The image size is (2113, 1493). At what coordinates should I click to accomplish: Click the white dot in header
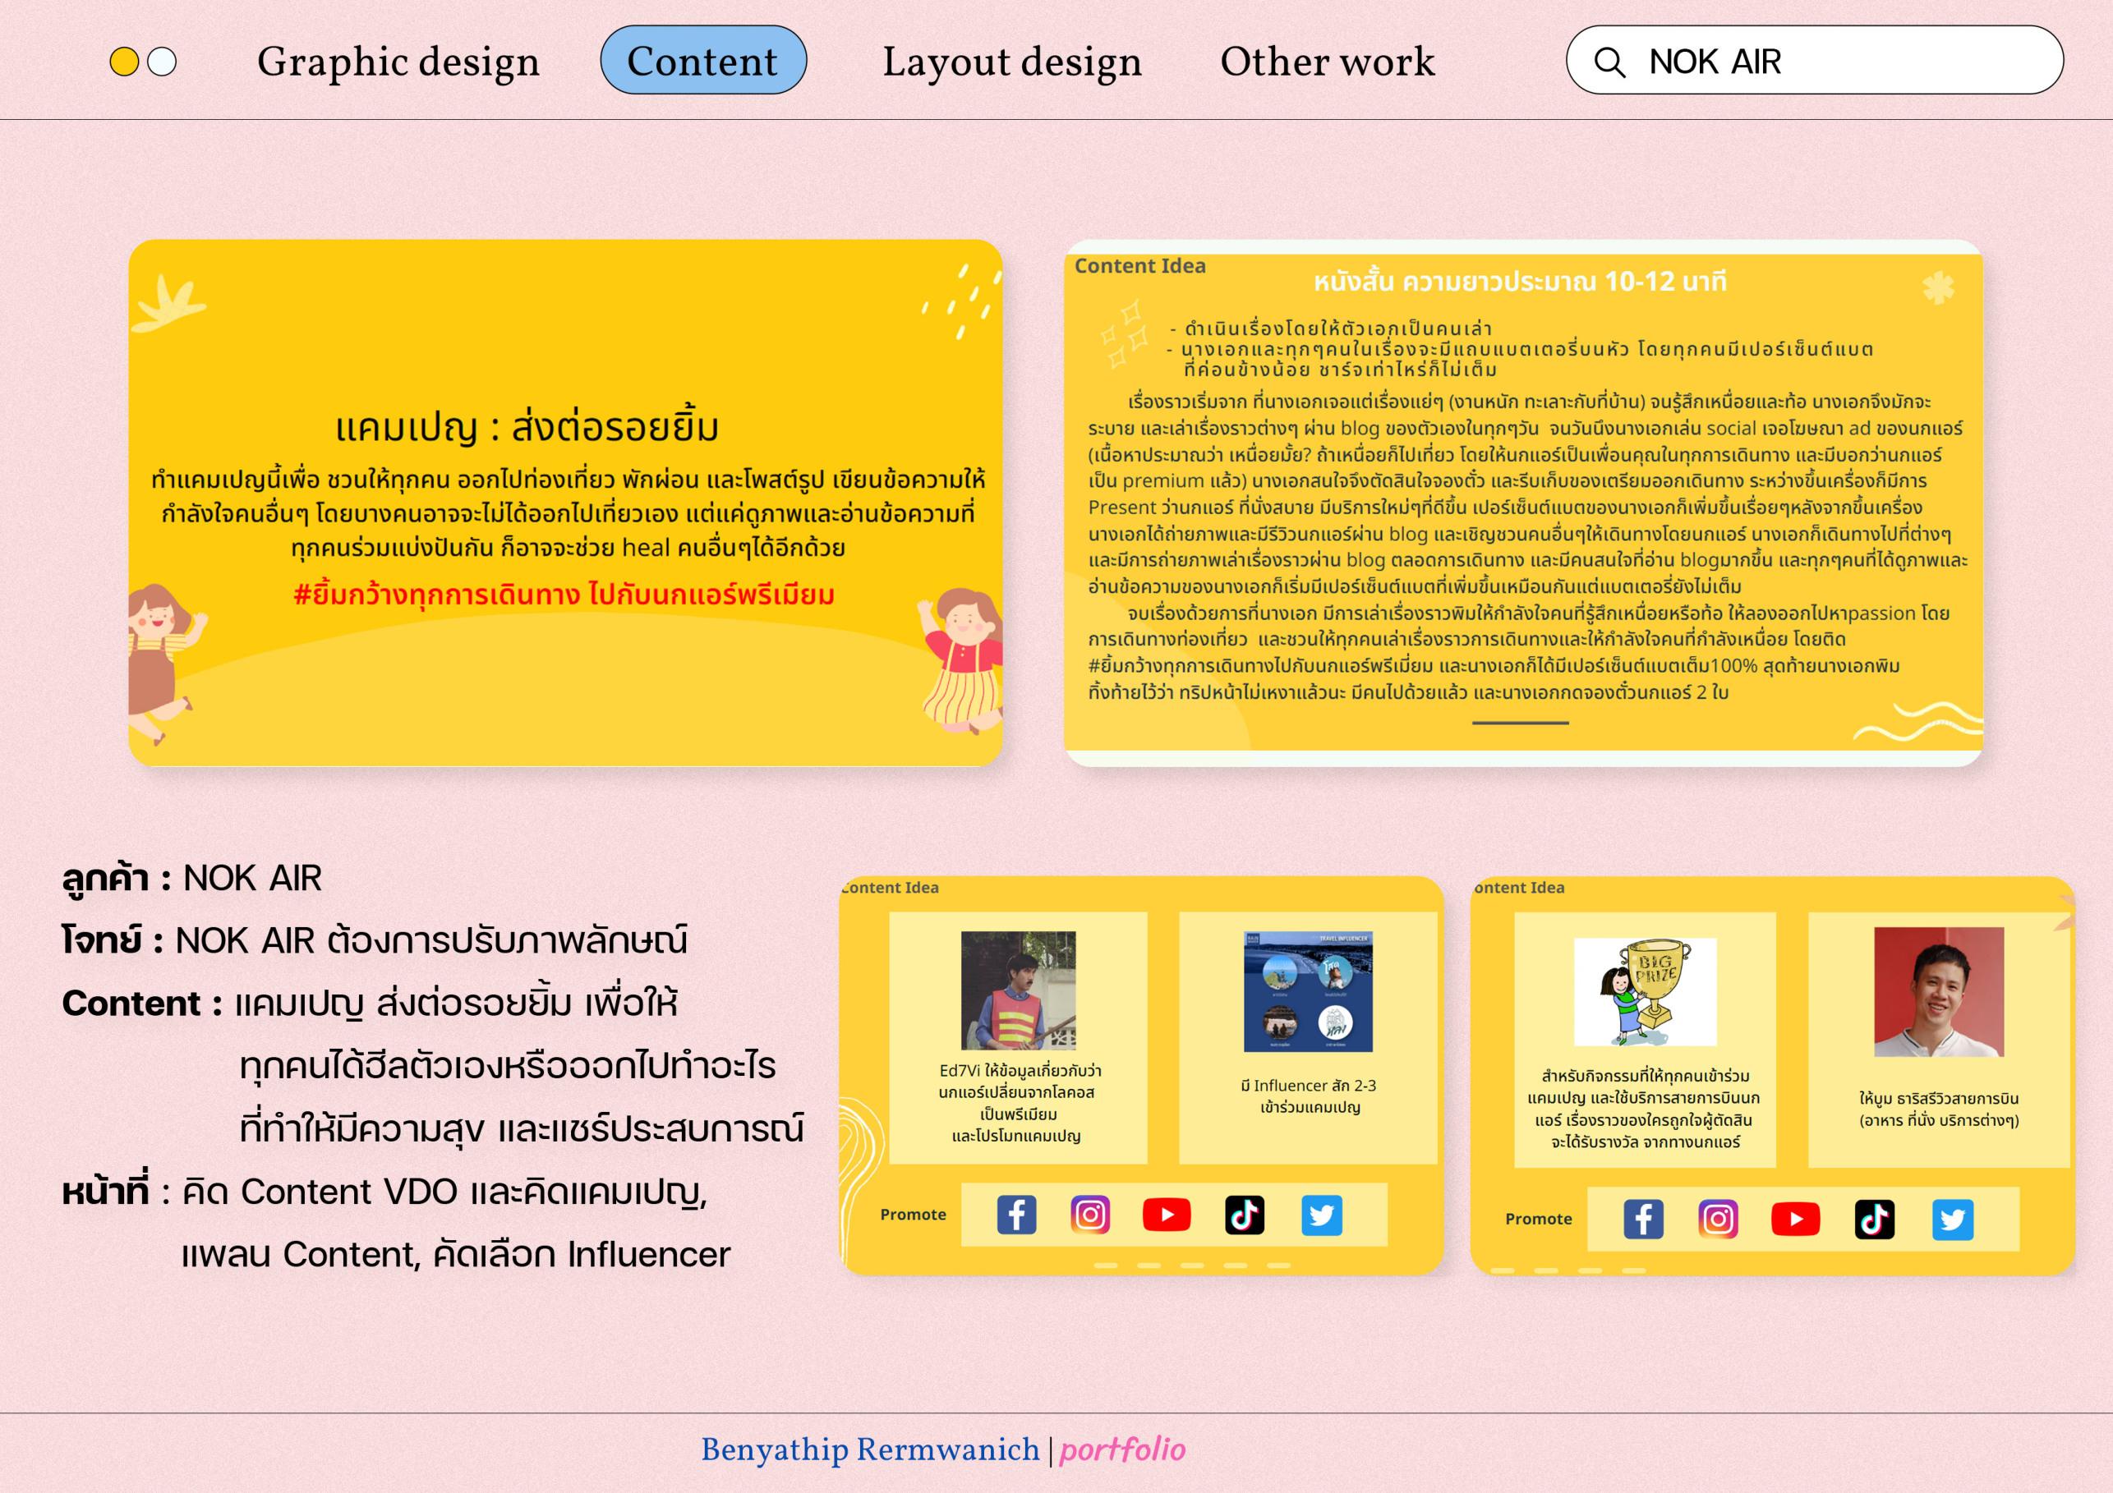[x=162, y=62]
